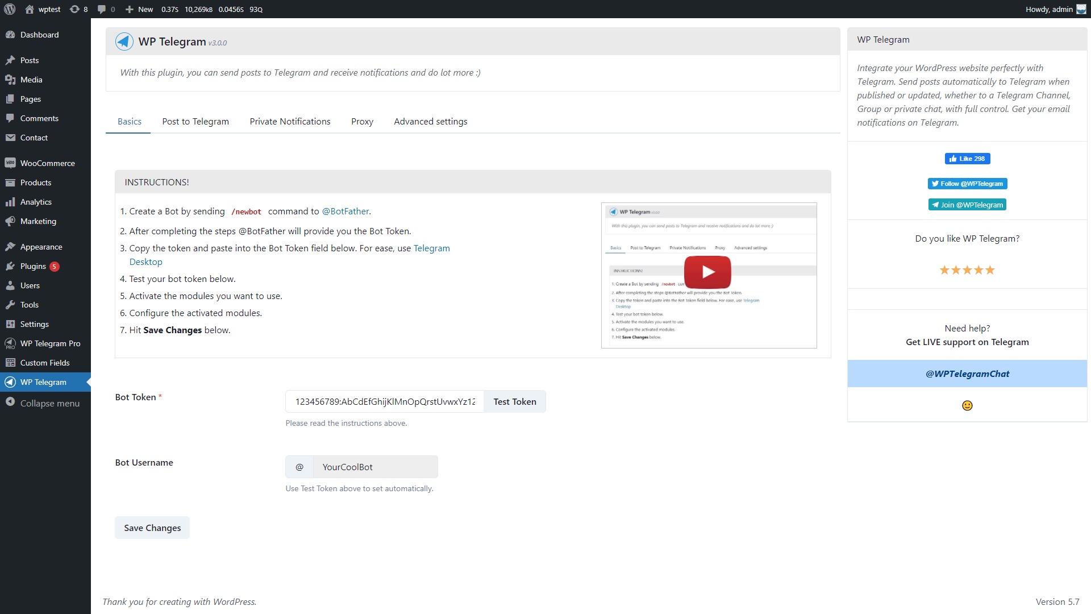This screenshot has width=1091, height=614.
Task: Open Users menu
Action: tap(45, 285)
